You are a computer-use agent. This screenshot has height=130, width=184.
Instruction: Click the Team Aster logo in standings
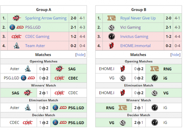tap(16, 46)
